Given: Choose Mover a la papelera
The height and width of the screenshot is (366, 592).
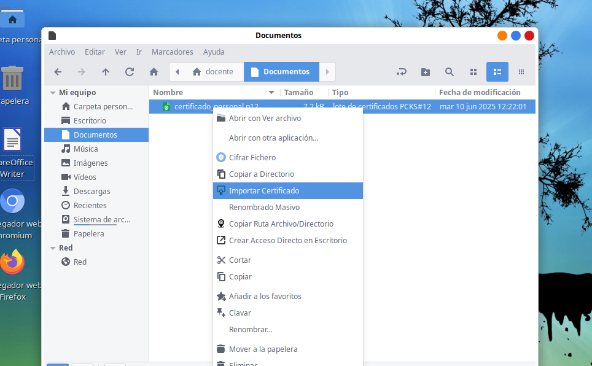Looking at the screenshot, I should [x=287, y=349].
